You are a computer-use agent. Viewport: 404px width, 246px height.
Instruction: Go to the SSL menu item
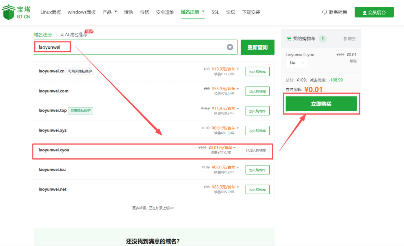215,12
